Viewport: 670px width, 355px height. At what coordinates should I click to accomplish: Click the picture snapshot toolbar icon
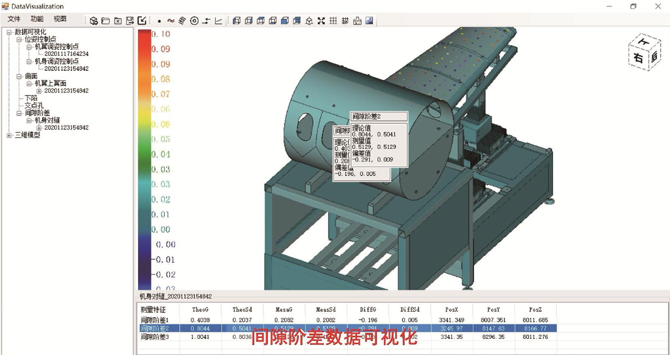369,21
